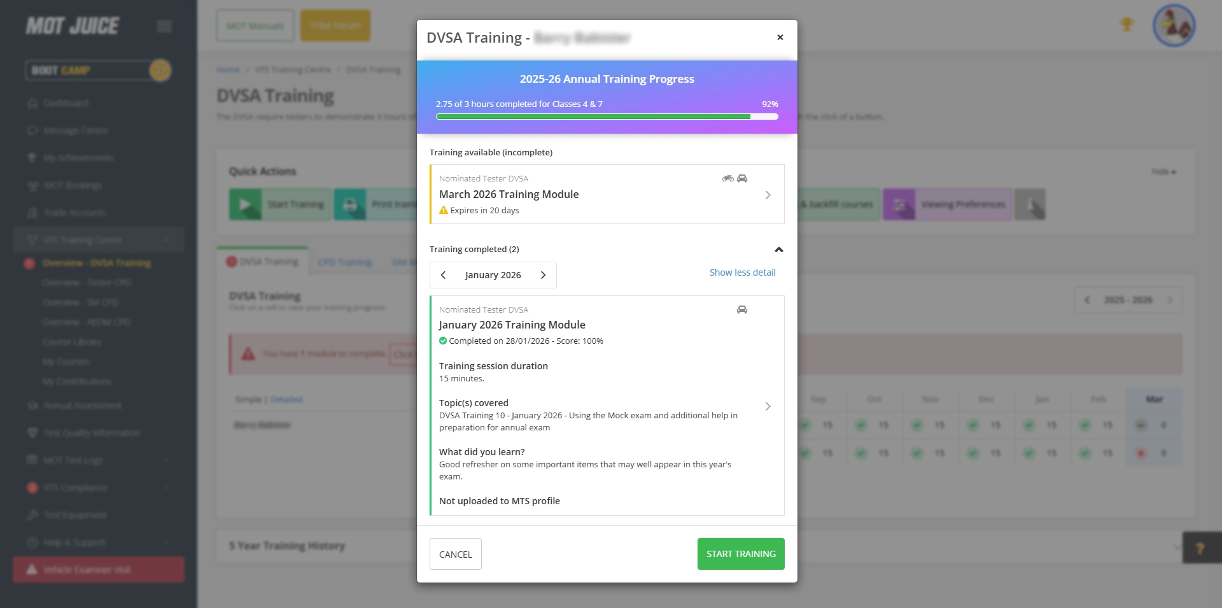Click the motorcycle icon on March 2026 module
This screenshot has height=608, width=1222.
pyautogui.click(x=727, y=179)
